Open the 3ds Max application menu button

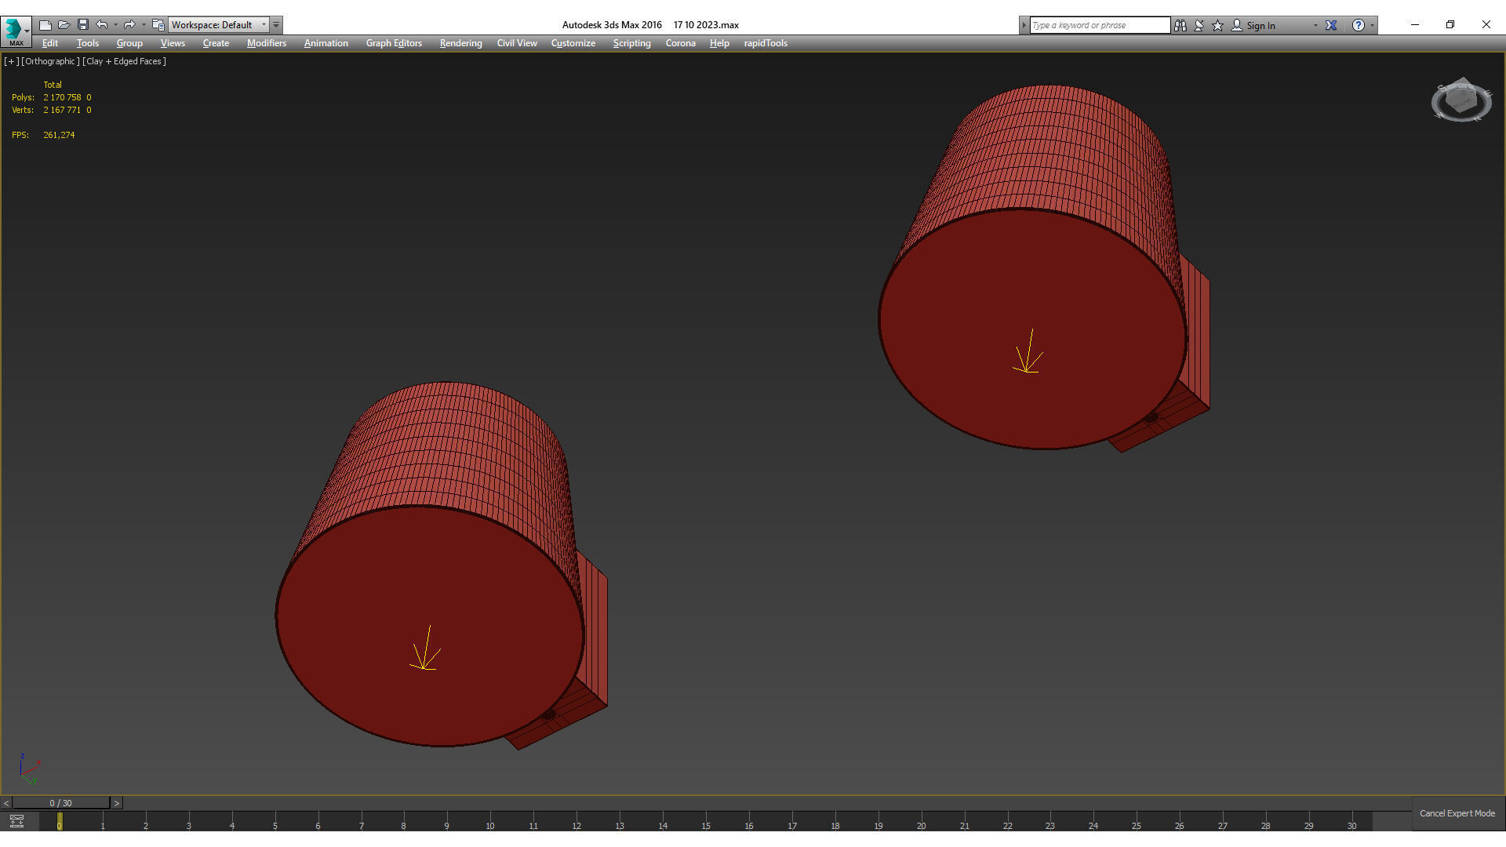[16, 30]
